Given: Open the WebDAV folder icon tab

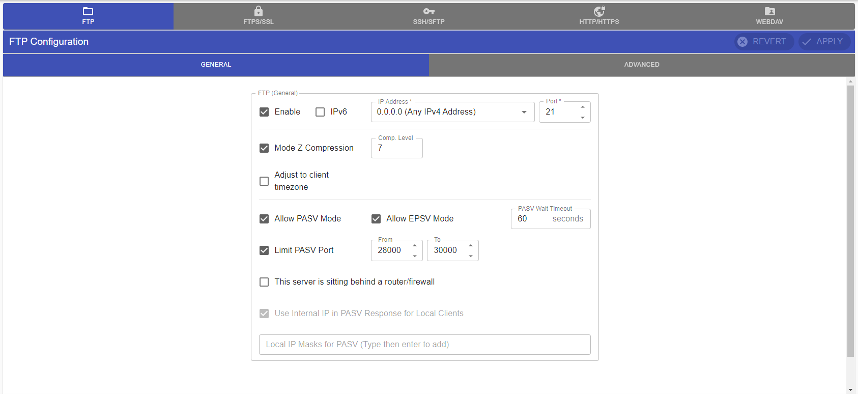Looking at the screenshot, I should coord(769,16).
